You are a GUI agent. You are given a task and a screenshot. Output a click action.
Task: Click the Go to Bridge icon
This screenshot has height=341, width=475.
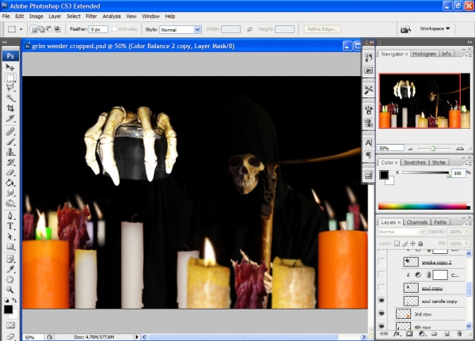tap(405, 29)
